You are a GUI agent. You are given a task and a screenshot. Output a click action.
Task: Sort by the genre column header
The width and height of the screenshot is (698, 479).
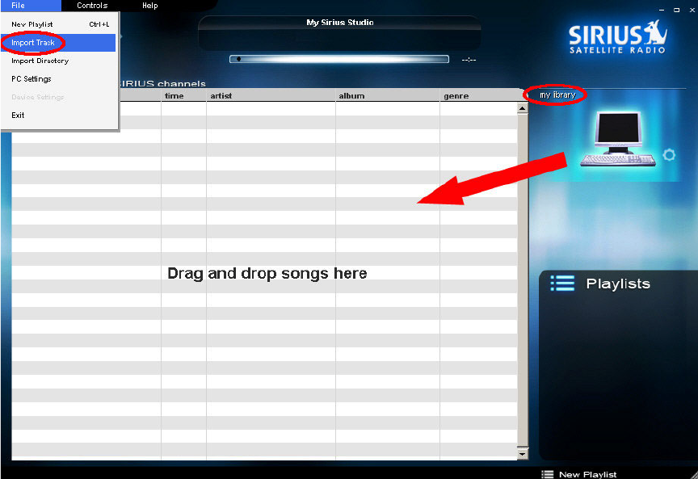click(478, 95)
